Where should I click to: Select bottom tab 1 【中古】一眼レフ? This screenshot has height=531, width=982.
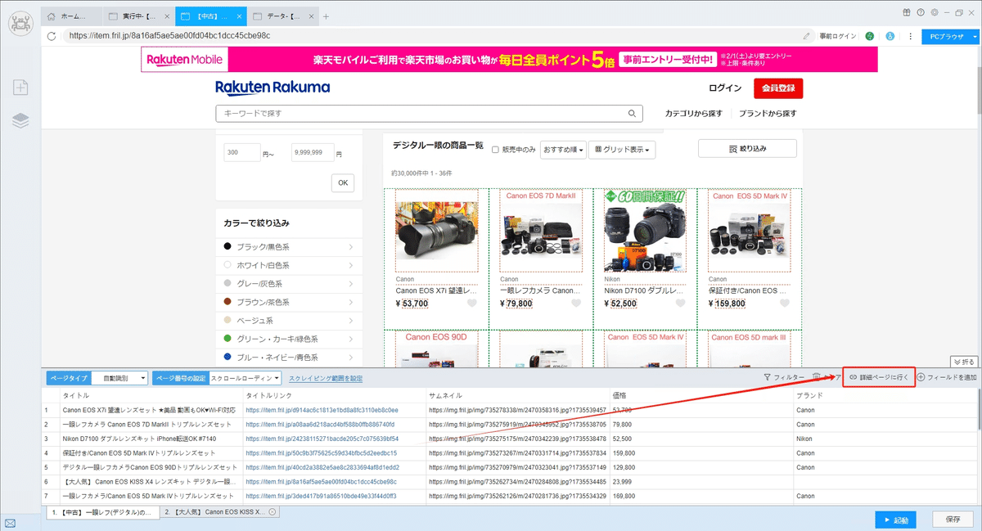[x=101, y=512]
